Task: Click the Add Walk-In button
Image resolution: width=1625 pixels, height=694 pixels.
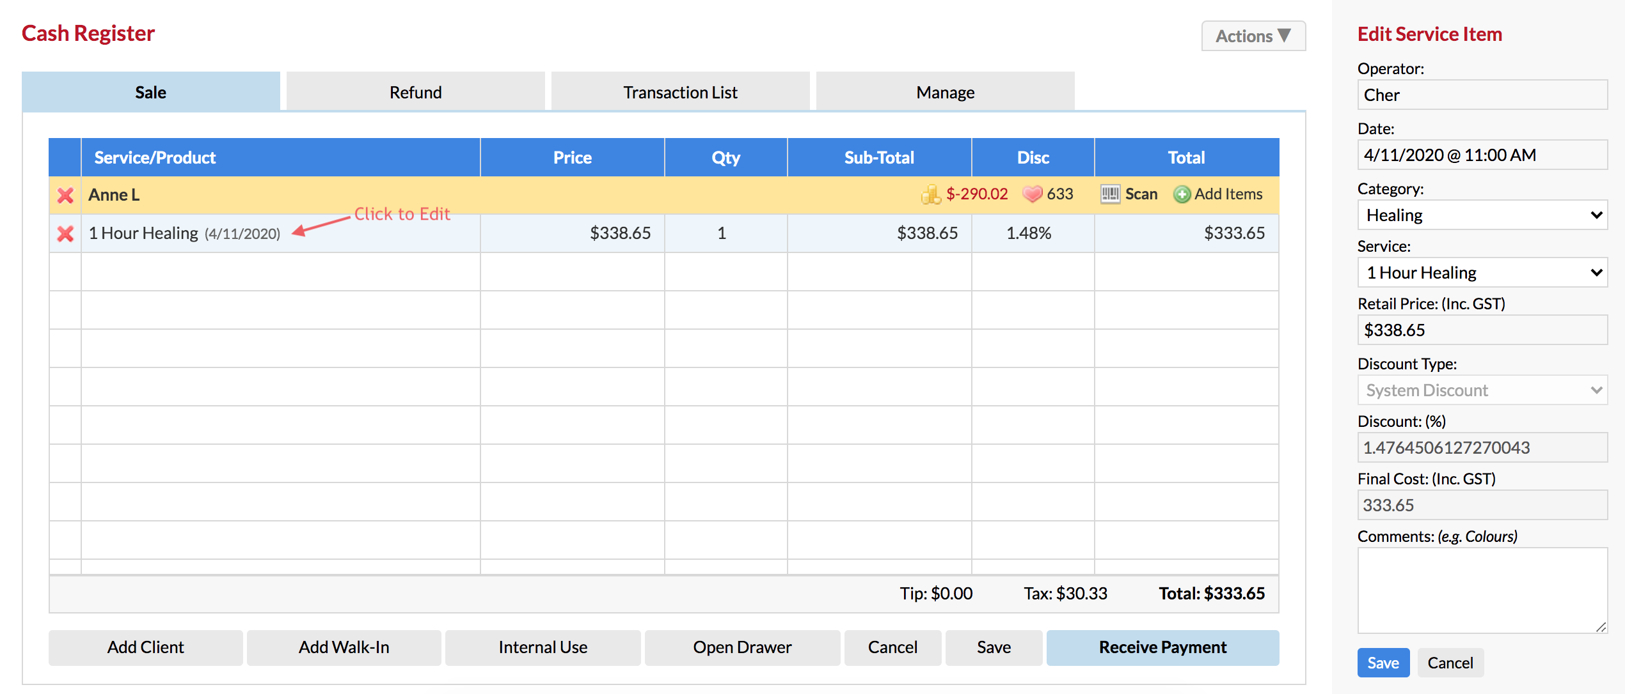Action: tap(344, 647)
